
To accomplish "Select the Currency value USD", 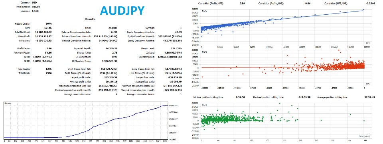I will pos(34,2).
